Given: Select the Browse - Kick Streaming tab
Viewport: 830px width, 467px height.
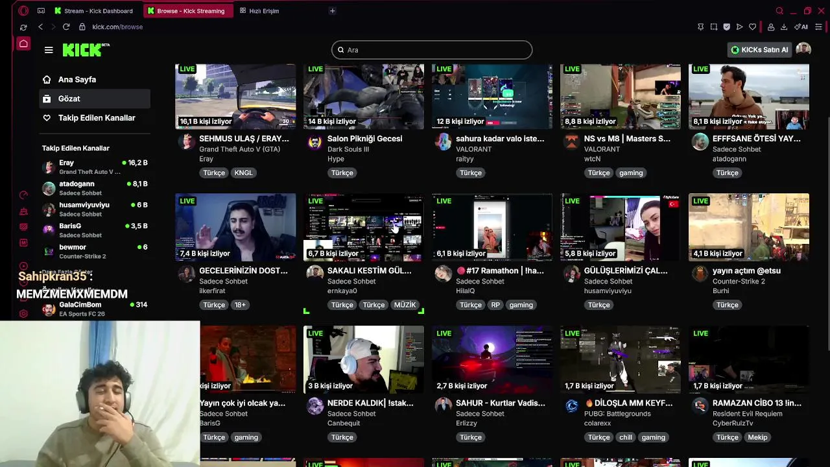Looking at the screenshot, I should click(x=187, y=10).
